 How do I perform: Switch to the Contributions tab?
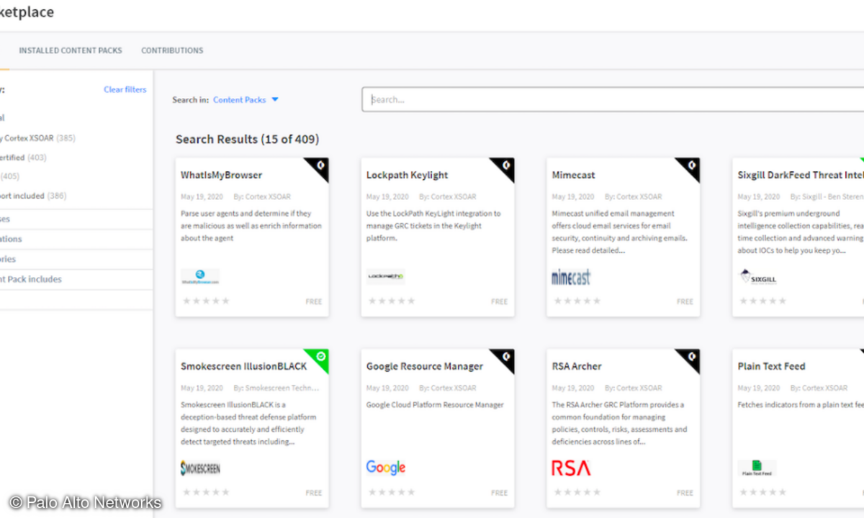[x=172, y=50]
